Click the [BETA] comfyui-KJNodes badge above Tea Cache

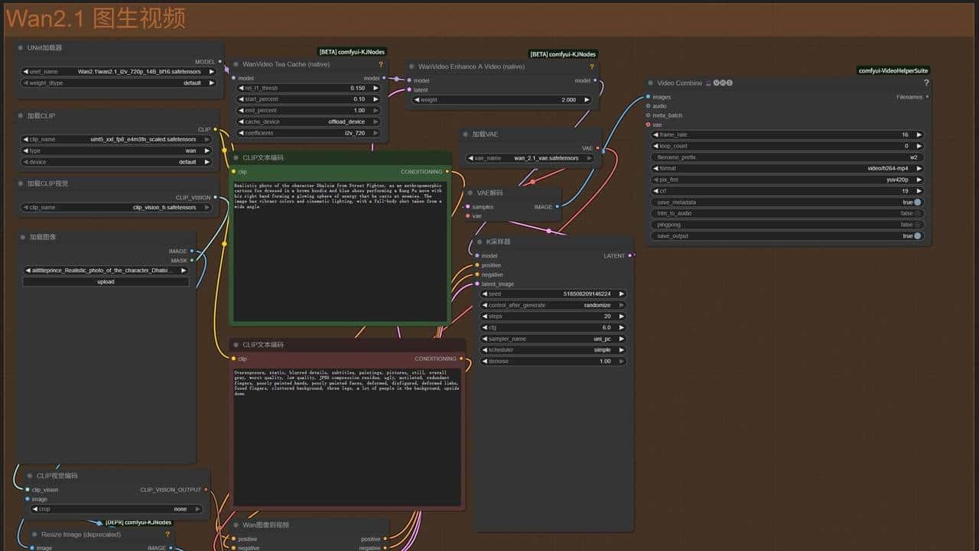[x=353, y=52]
